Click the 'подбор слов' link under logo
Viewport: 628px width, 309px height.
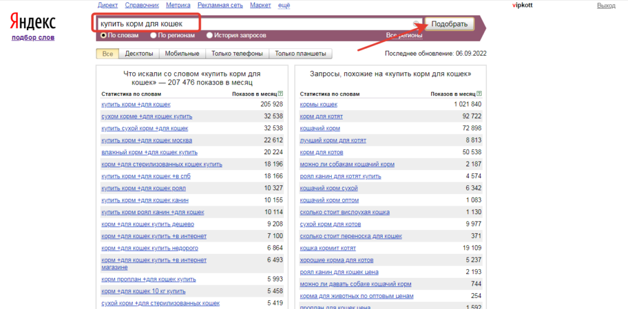pyautogui.click(x=33, y=38)
